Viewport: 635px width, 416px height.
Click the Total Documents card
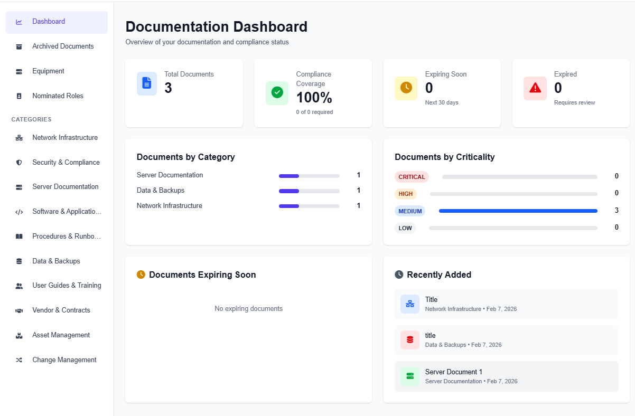click(184, 93)
